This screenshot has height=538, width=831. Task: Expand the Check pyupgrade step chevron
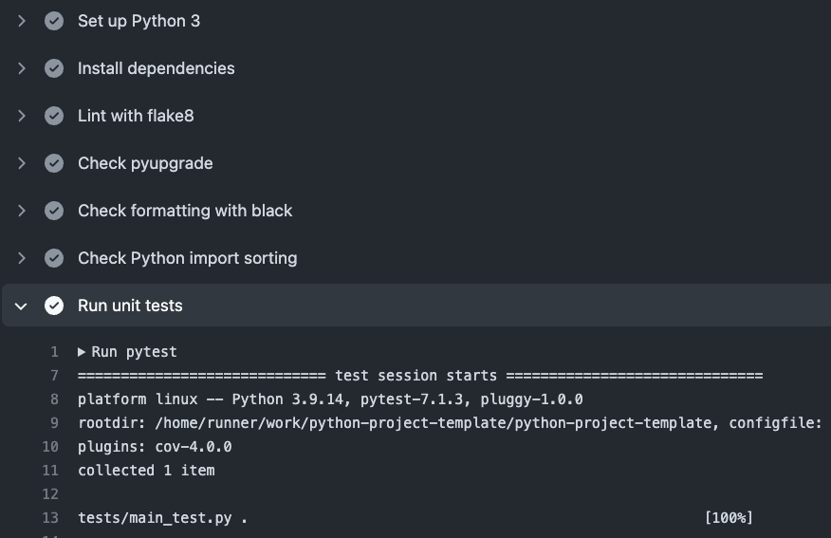(x=22, y=163)
